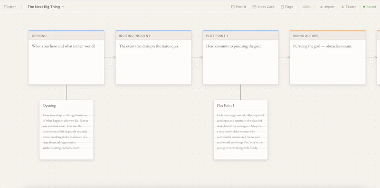Click the chevron beside The Next Big Thing
The width and height of the screenshot is (380, 188).
pos(63,7)
